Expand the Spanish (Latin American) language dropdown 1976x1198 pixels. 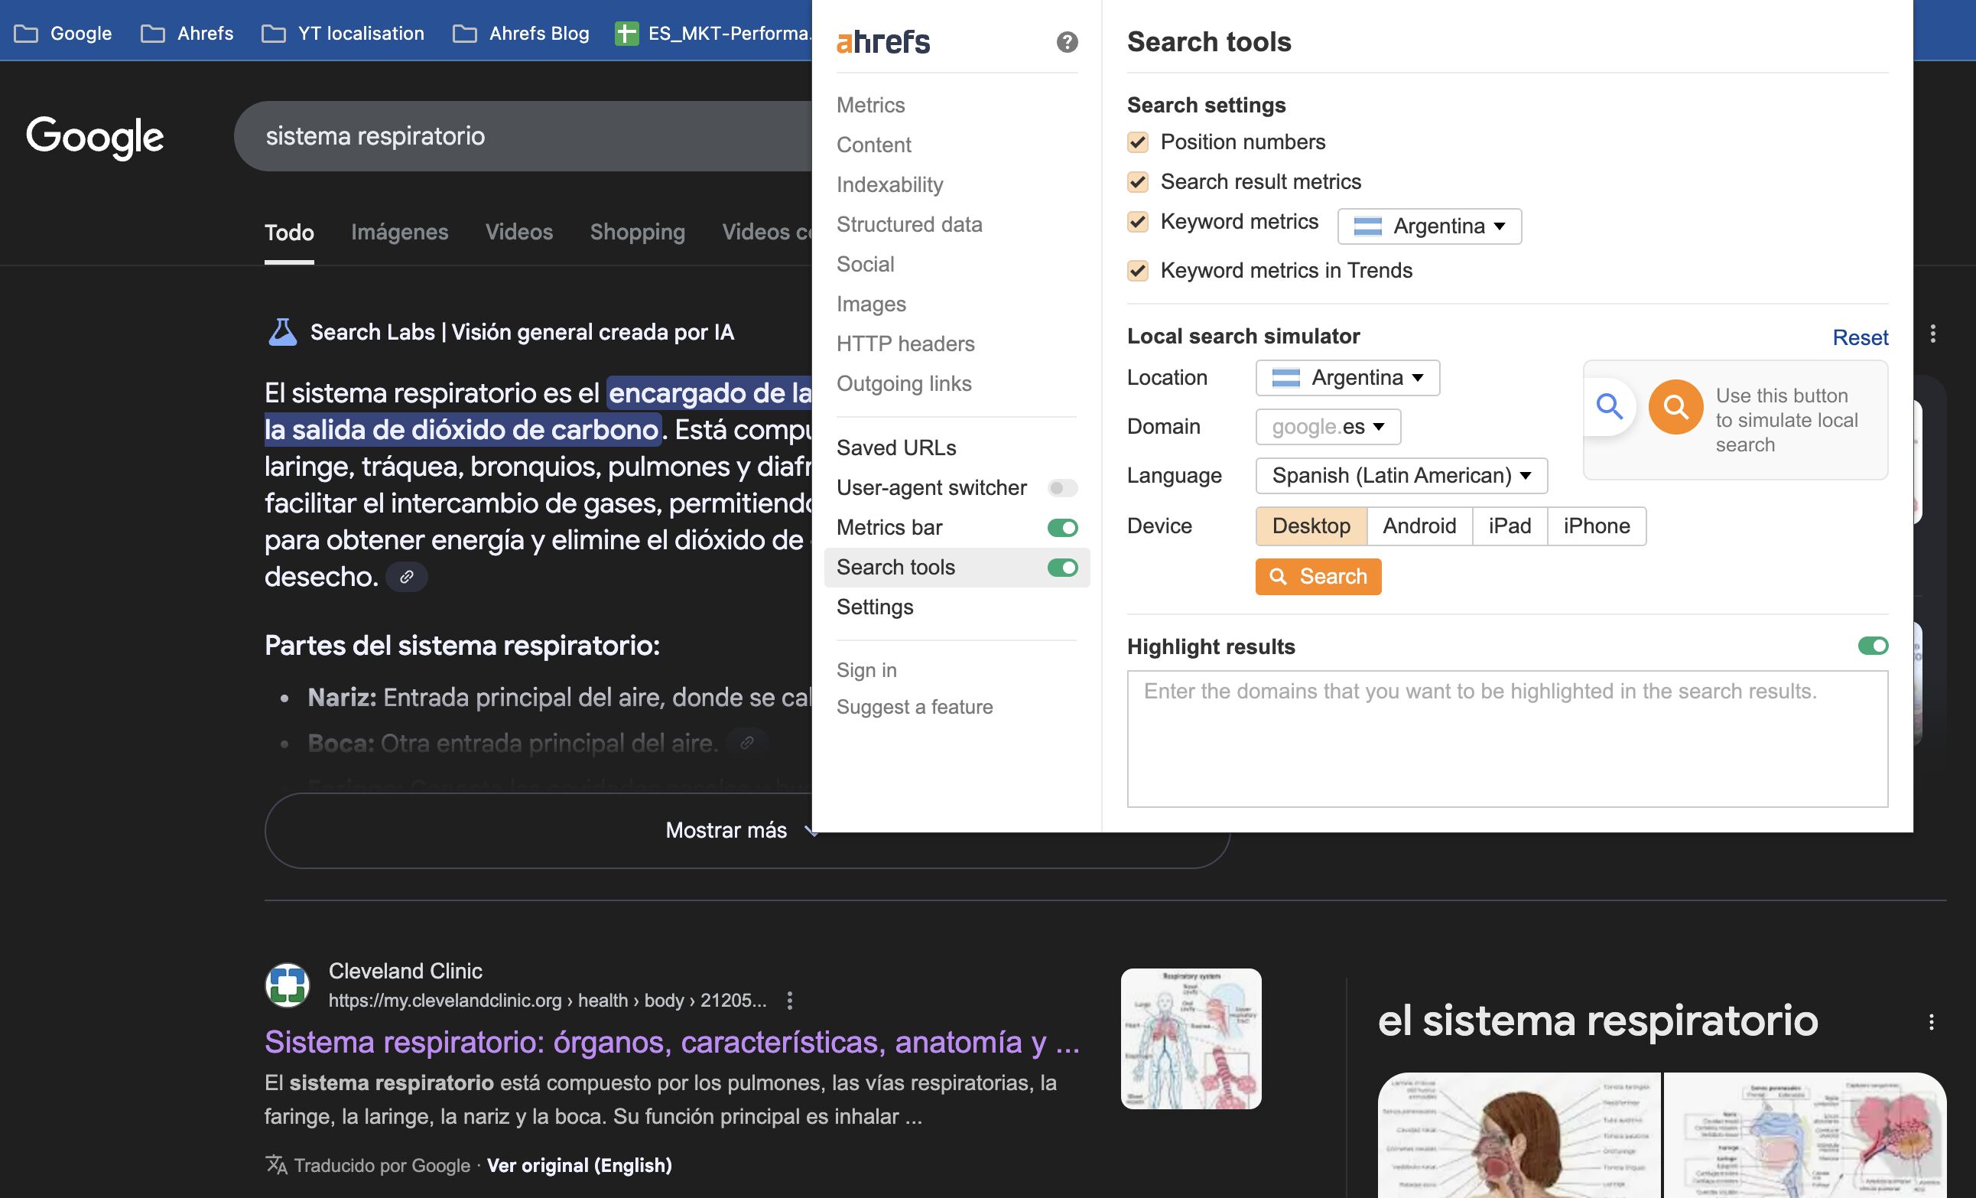click(x=1401, y=476)
